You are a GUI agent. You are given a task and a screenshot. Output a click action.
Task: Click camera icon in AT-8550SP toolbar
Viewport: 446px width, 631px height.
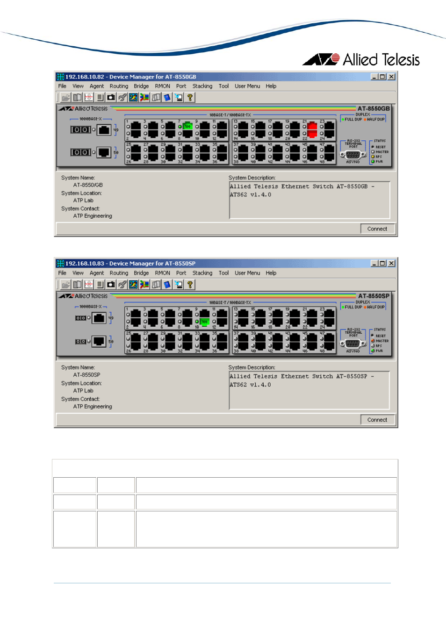click(111, 284)
